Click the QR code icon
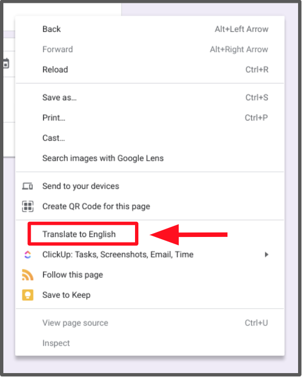Viewport: 302px width, 377px height. (x=27, y=206)
